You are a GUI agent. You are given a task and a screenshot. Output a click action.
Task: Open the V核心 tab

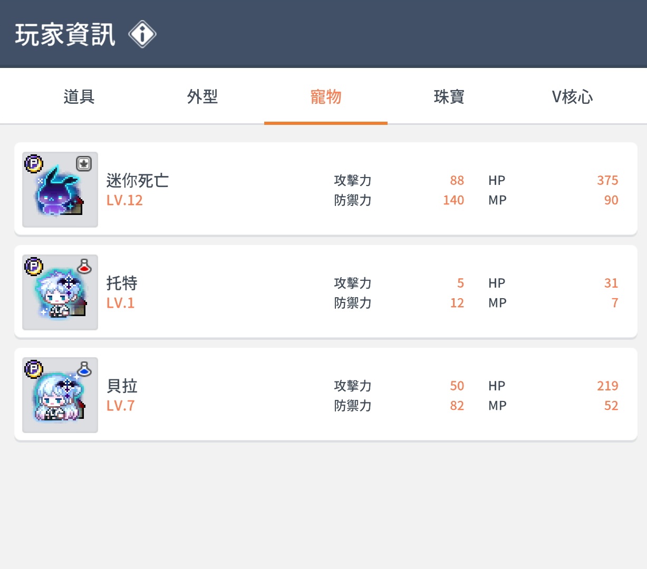coord(573,97)
